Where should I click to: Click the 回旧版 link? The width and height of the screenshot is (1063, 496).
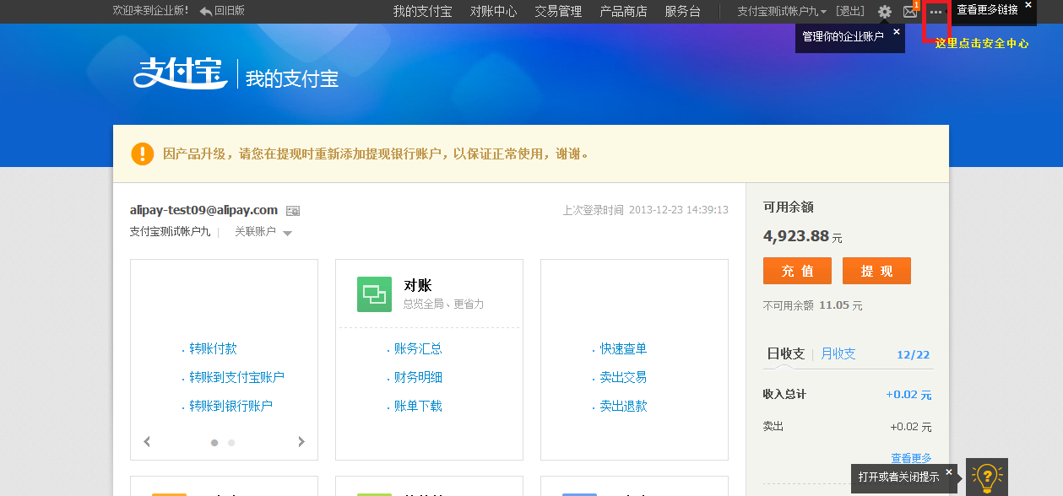pyautogui.click(x=229, y=11)
